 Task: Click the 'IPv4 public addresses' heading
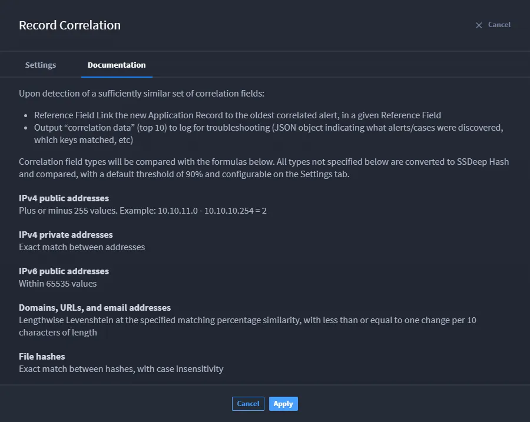click(x=64, y=198)
